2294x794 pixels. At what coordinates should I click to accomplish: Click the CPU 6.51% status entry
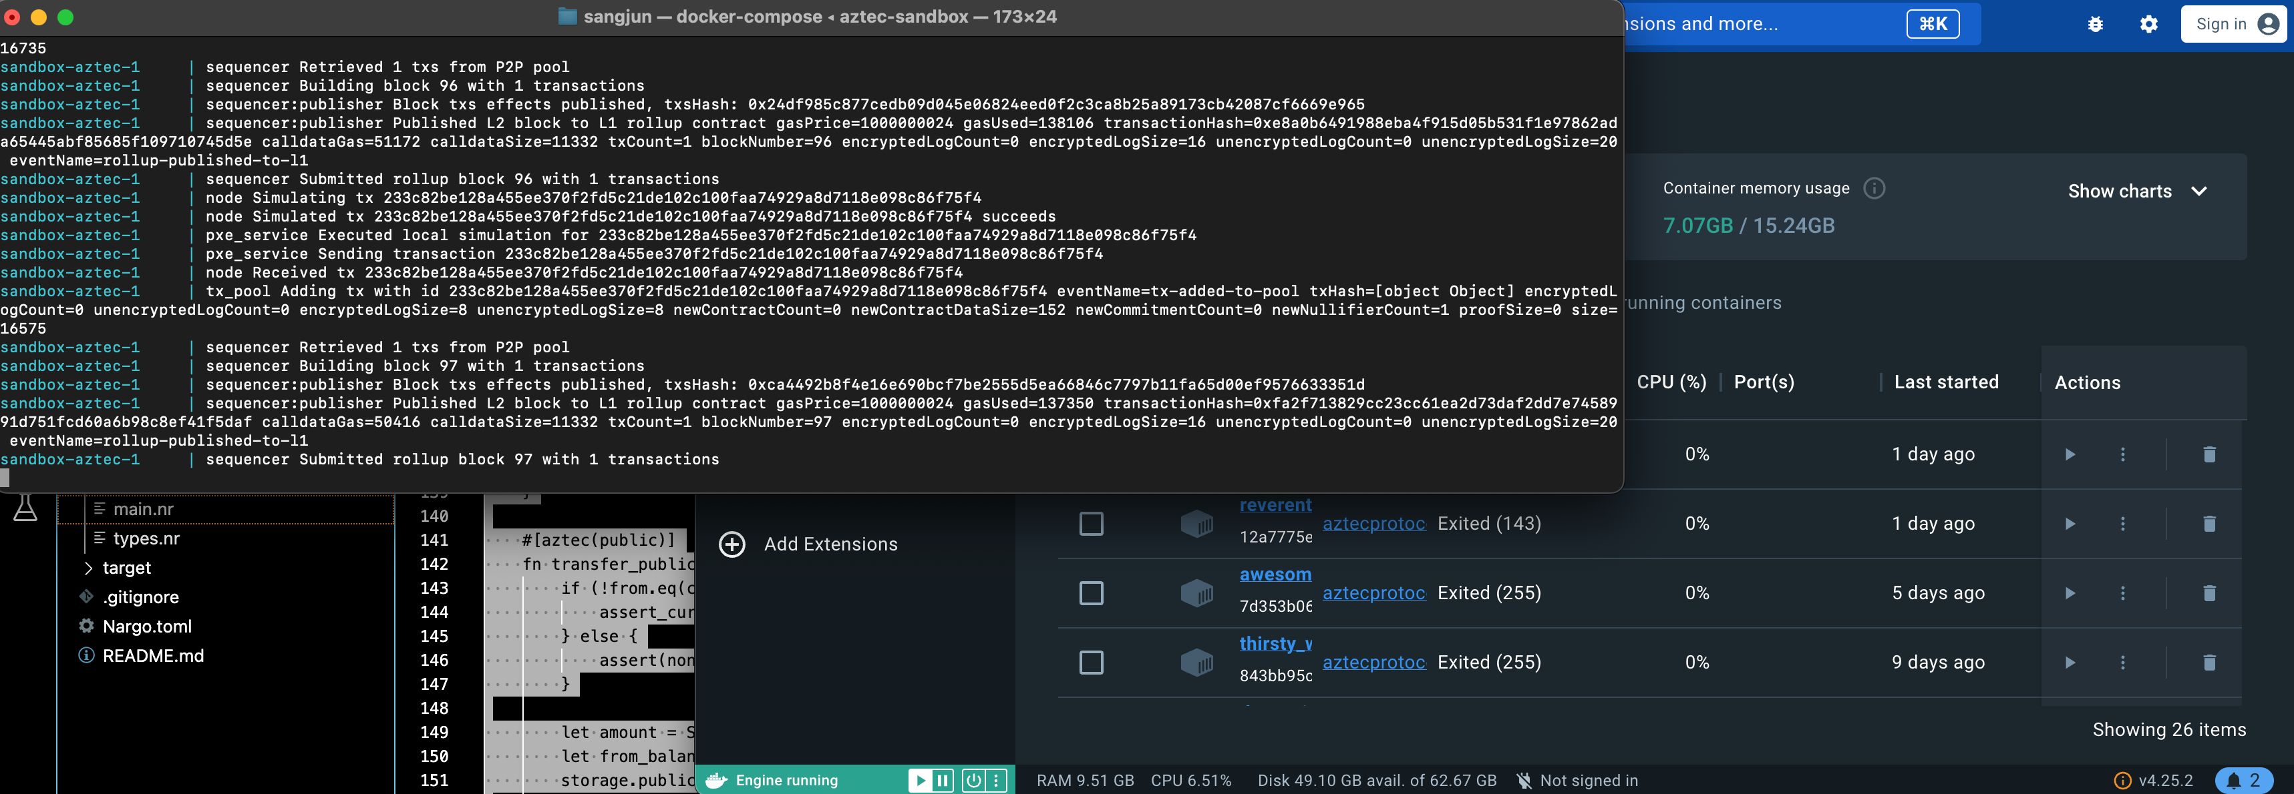(x=1190, y=781)
